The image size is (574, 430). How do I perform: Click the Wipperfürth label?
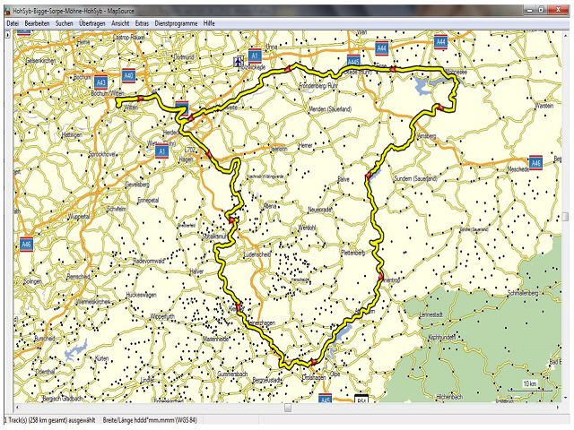pyautogui.click(x=162, y=316)
